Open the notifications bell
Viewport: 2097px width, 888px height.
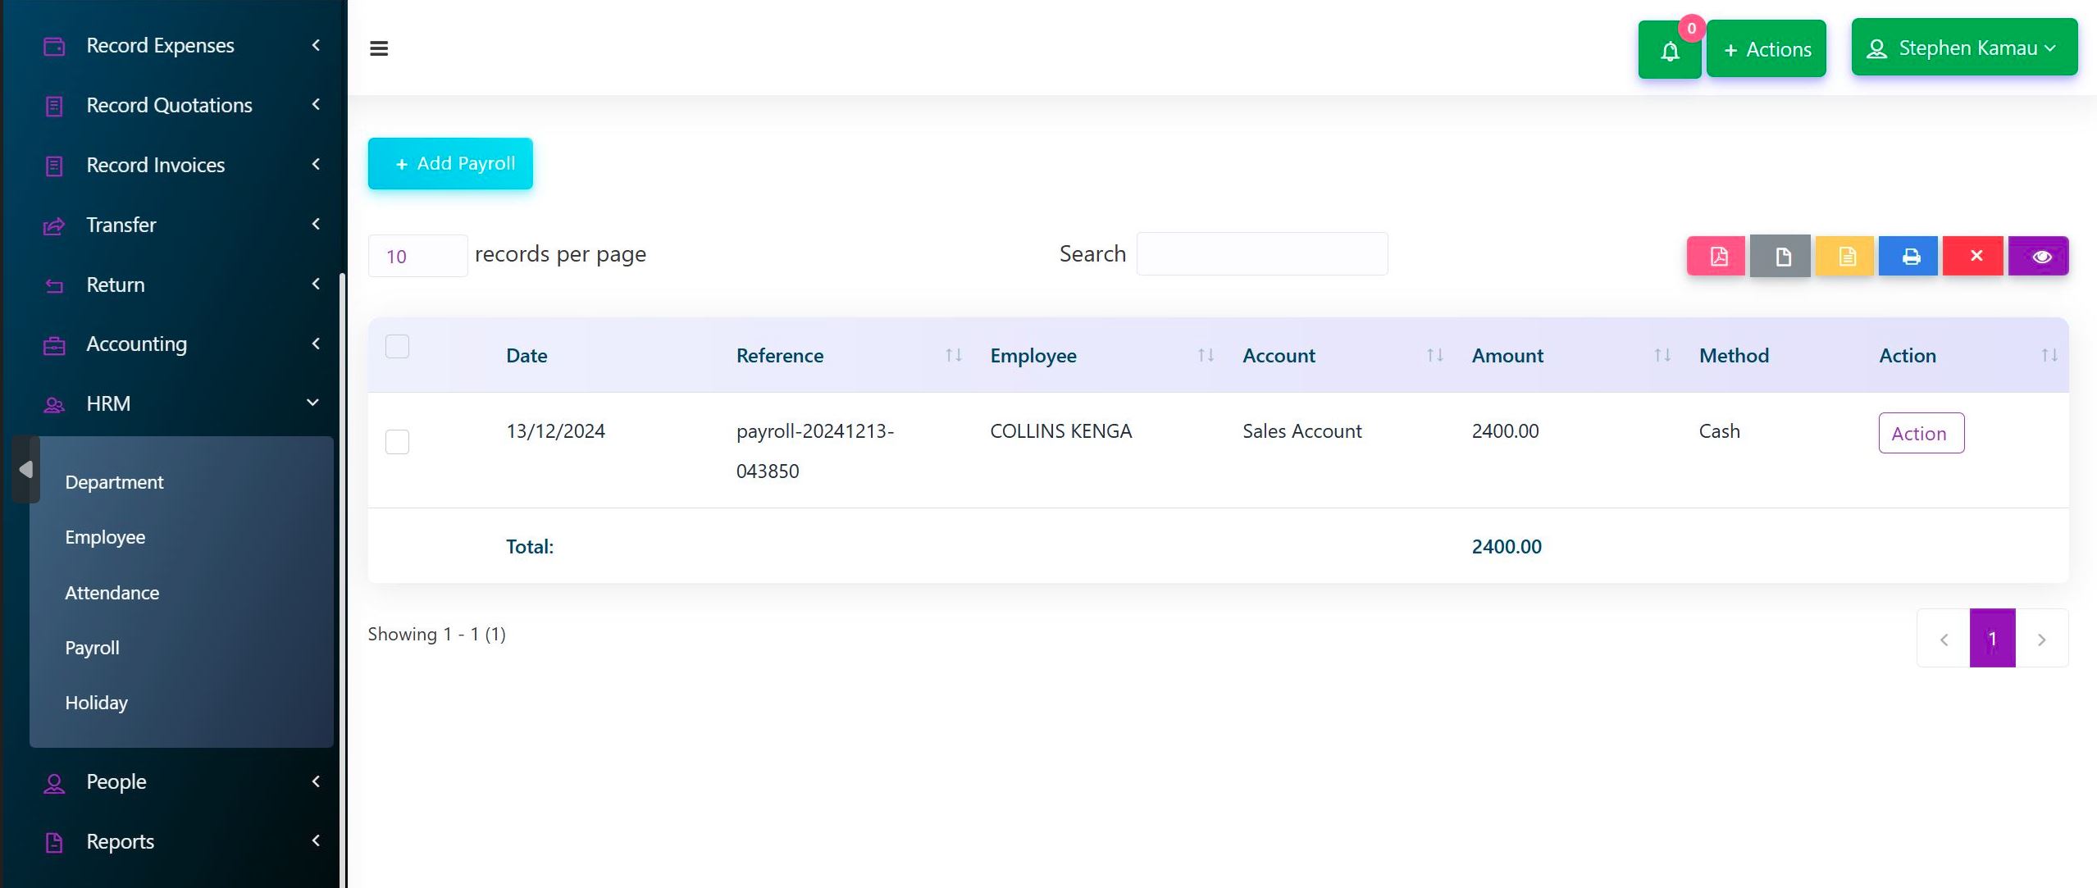pyautogui.click(x=1670, y=50)
